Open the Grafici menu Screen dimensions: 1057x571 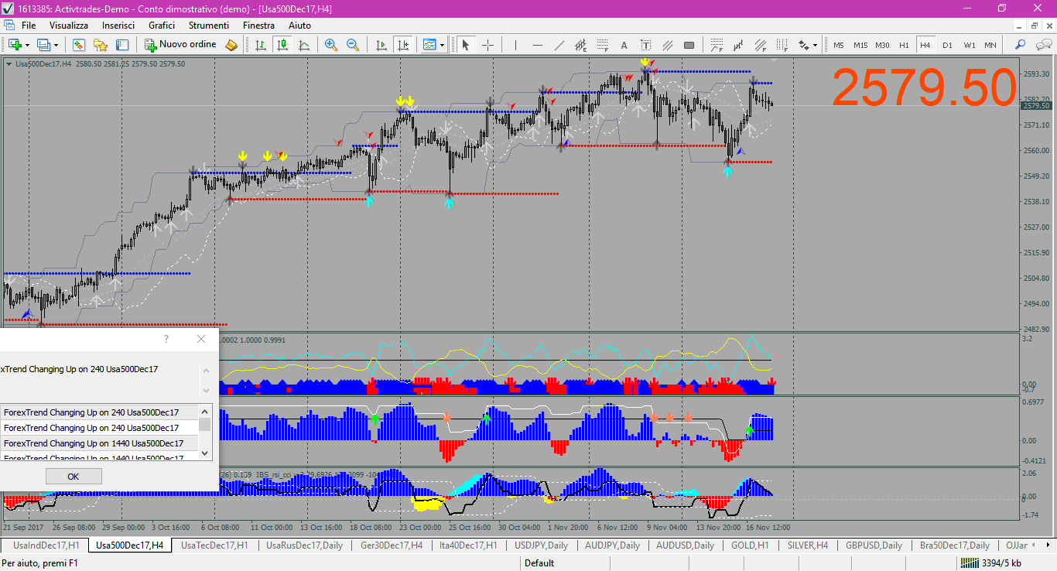(162, 25)
